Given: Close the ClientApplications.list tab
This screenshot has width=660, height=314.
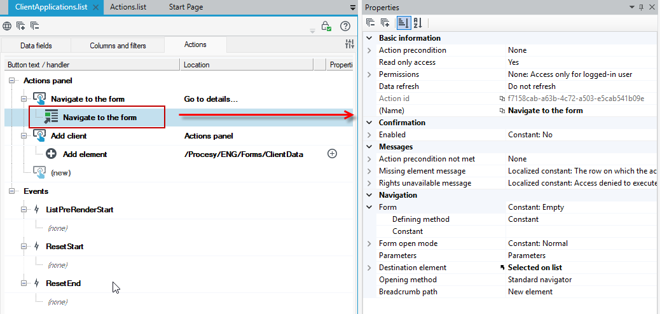Looking at the screenshot, I should click(x=95, y=7).
